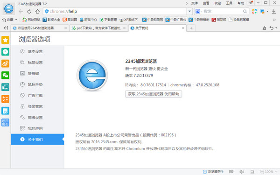Restore closed tab with undo icon
Screen dimensions: 280x175
272,28
